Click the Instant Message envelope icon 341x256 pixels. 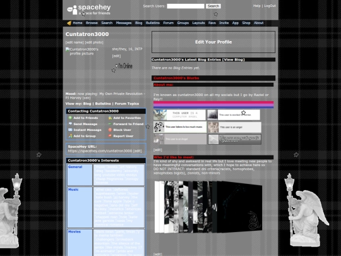click(70, 130)
